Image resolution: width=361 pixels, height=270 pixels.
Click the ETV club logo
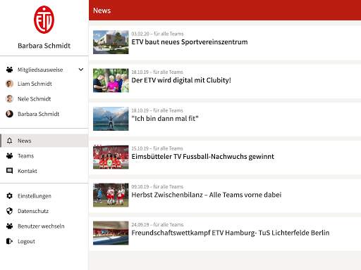click(x=44, y=20)
